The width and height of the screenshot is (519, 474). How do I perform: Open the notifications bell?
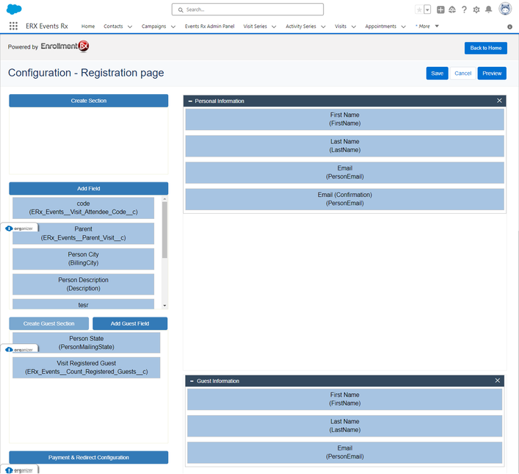(489, 10)
